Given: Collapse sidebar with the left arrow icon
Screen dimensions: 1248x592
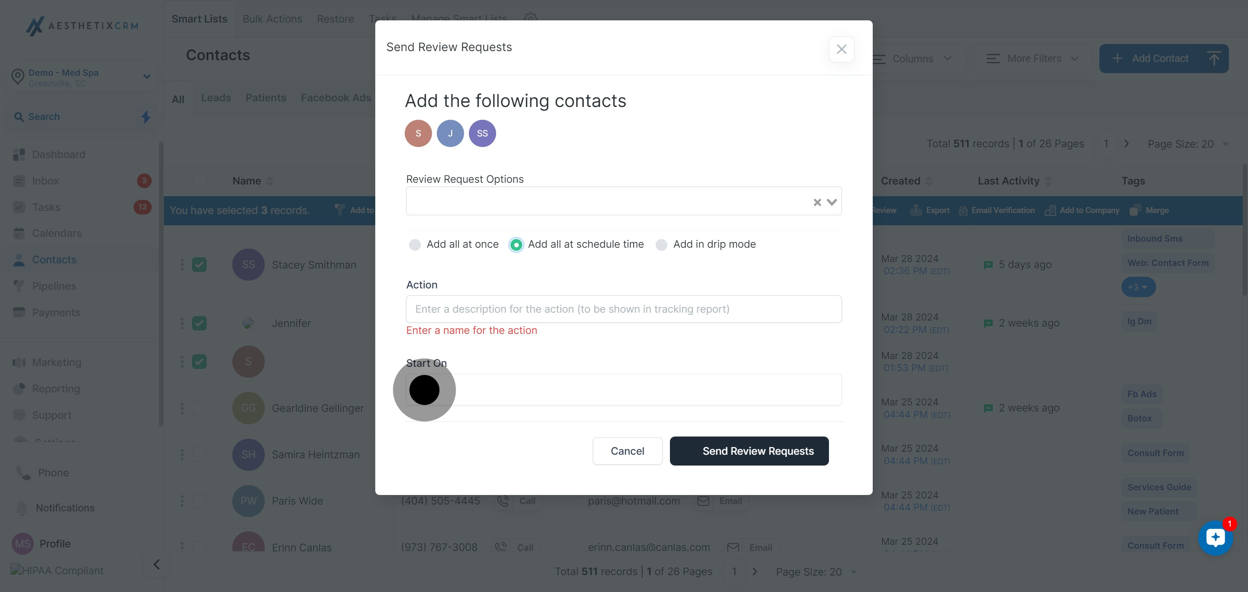Looking at the screenshot, I should coord(156,564).
